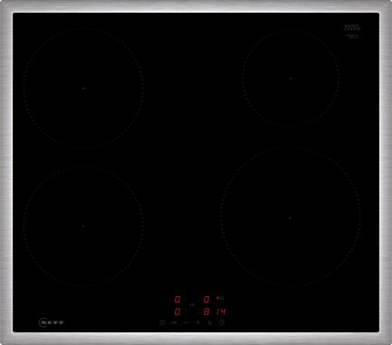Touch the childproof lock key icon

pos(174,322)
